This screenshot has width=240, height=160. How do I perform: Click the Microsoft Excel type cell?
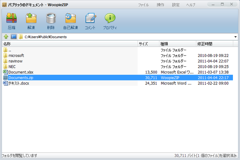177,72
